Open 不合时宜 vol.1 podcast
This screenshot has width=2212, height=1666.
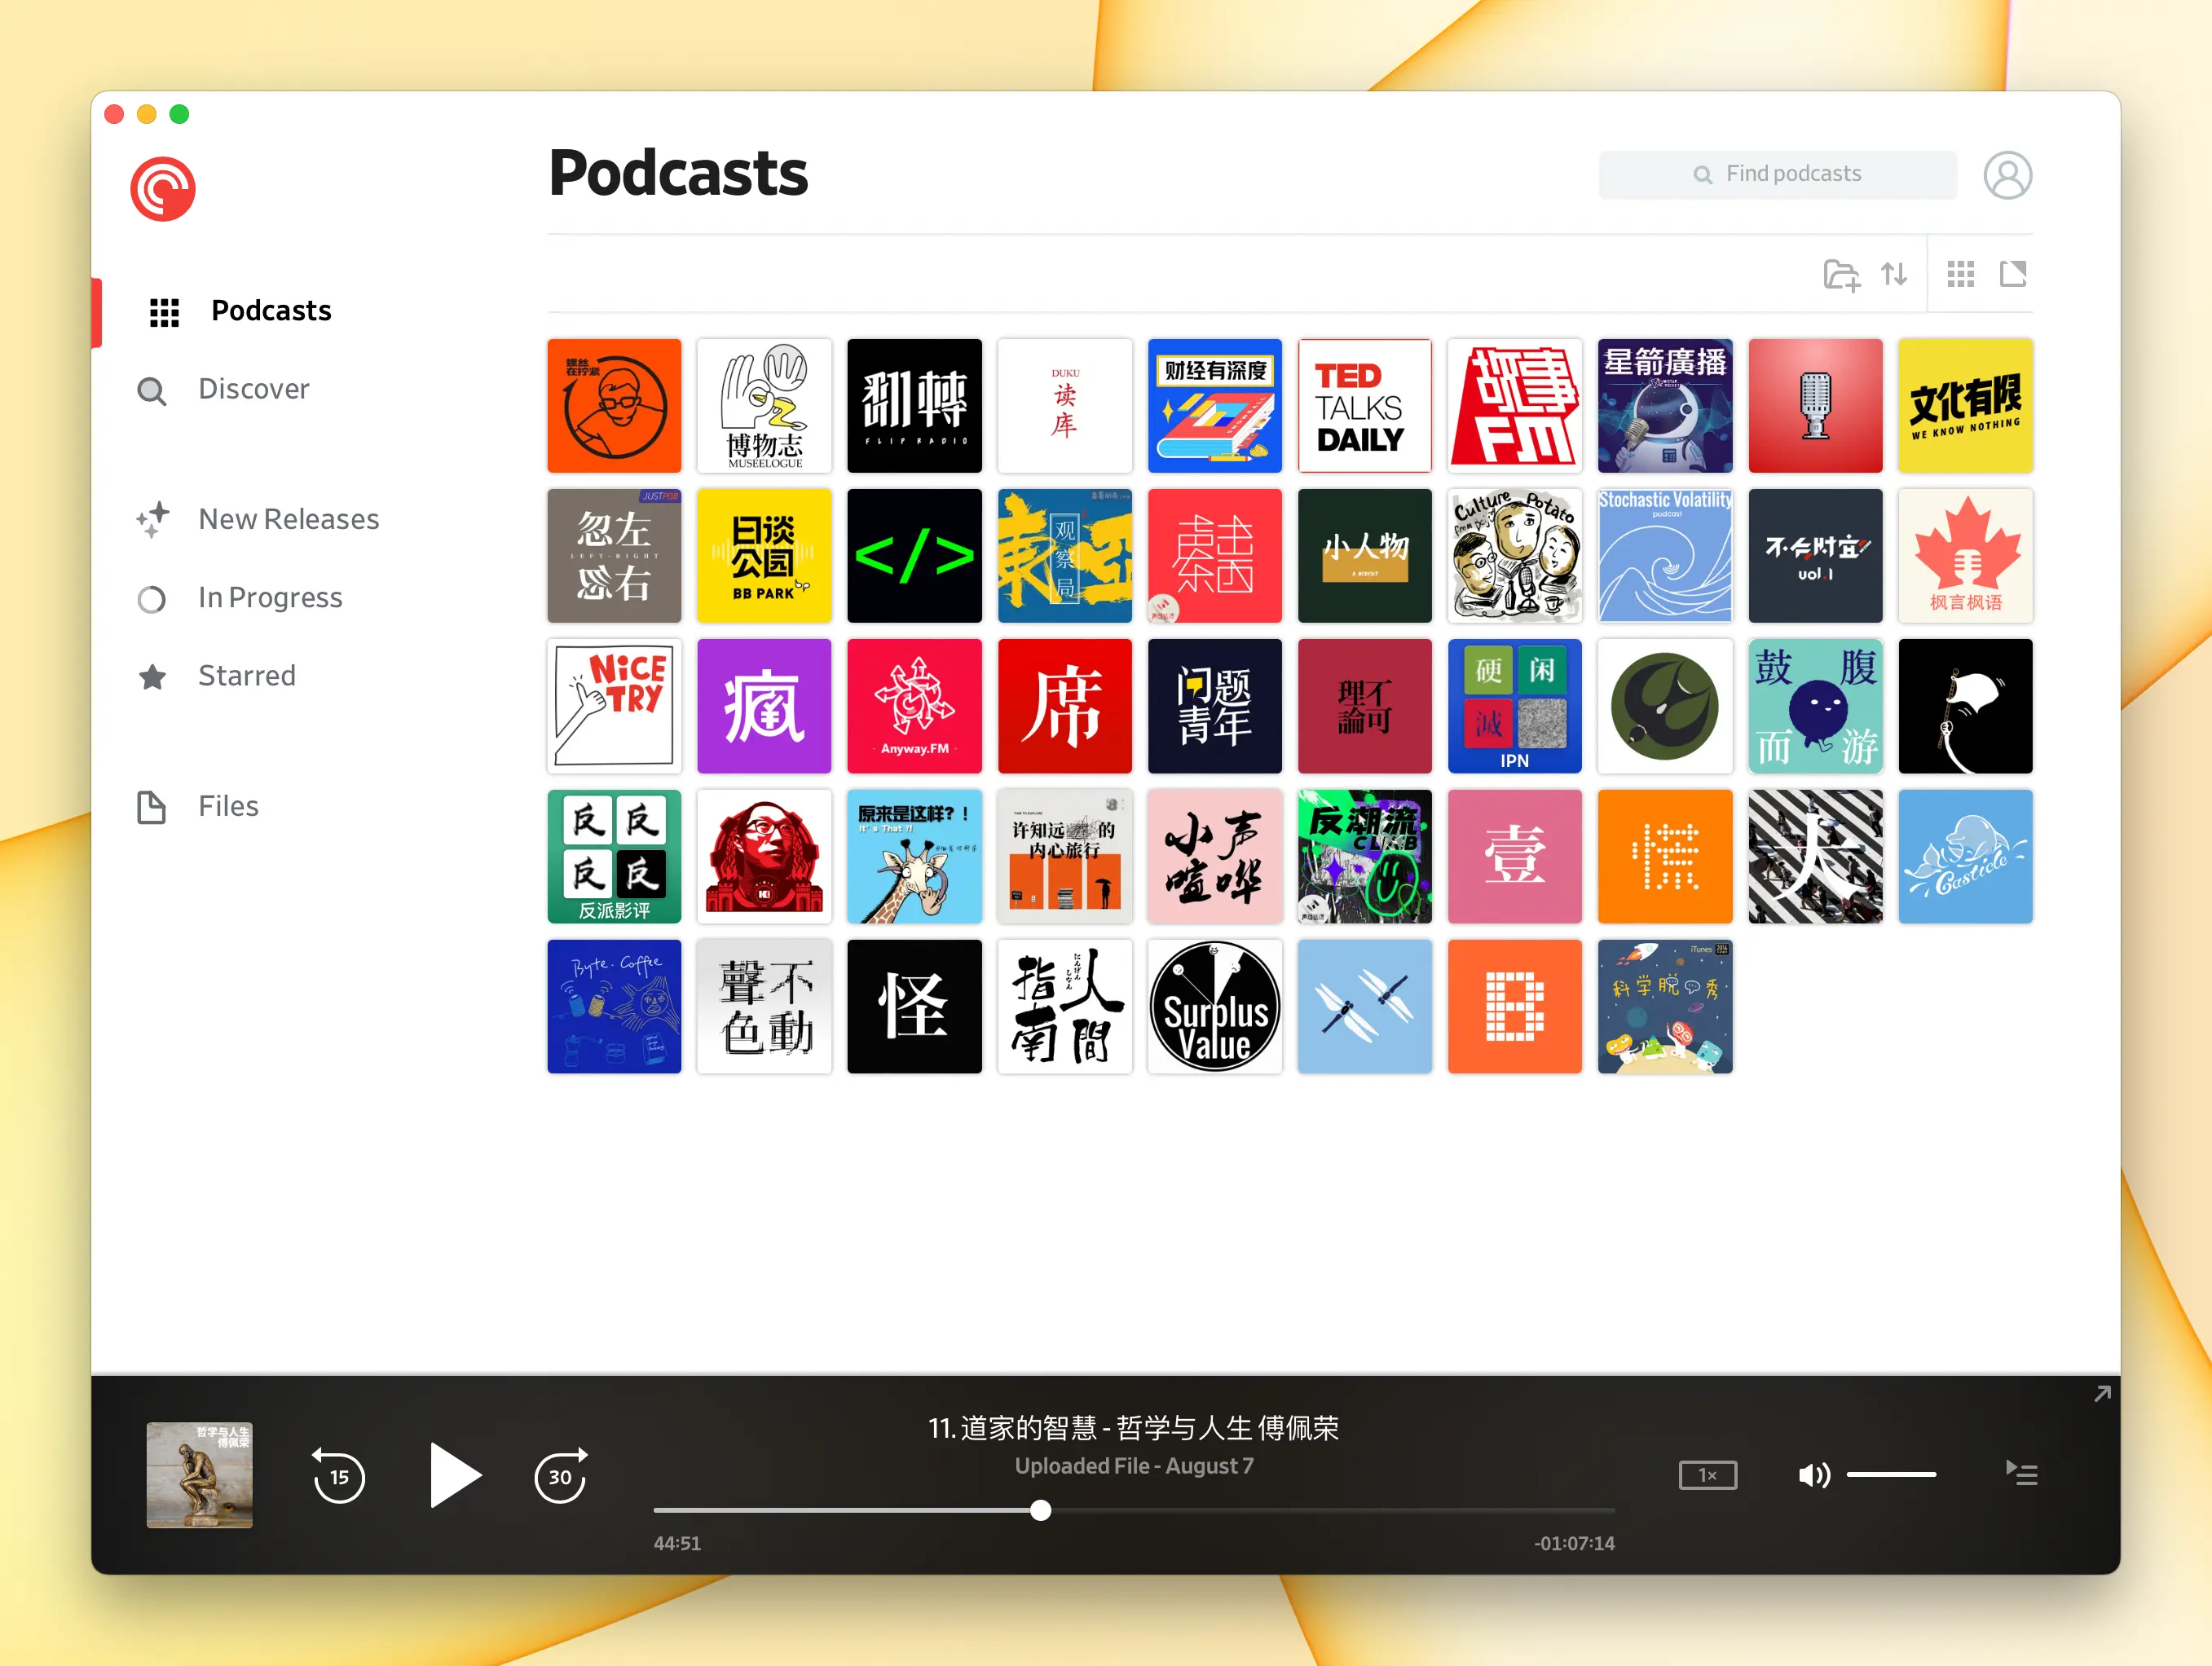[1815, 556]
